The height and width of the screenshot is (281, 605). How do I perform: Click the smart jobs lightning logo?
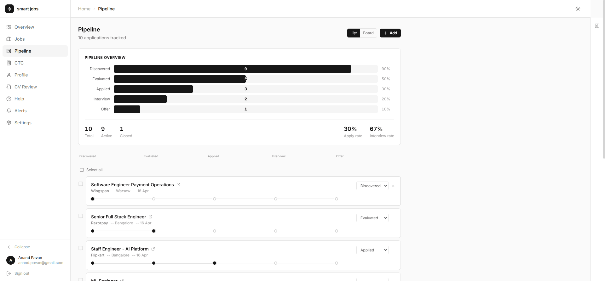tap(9, 9)
